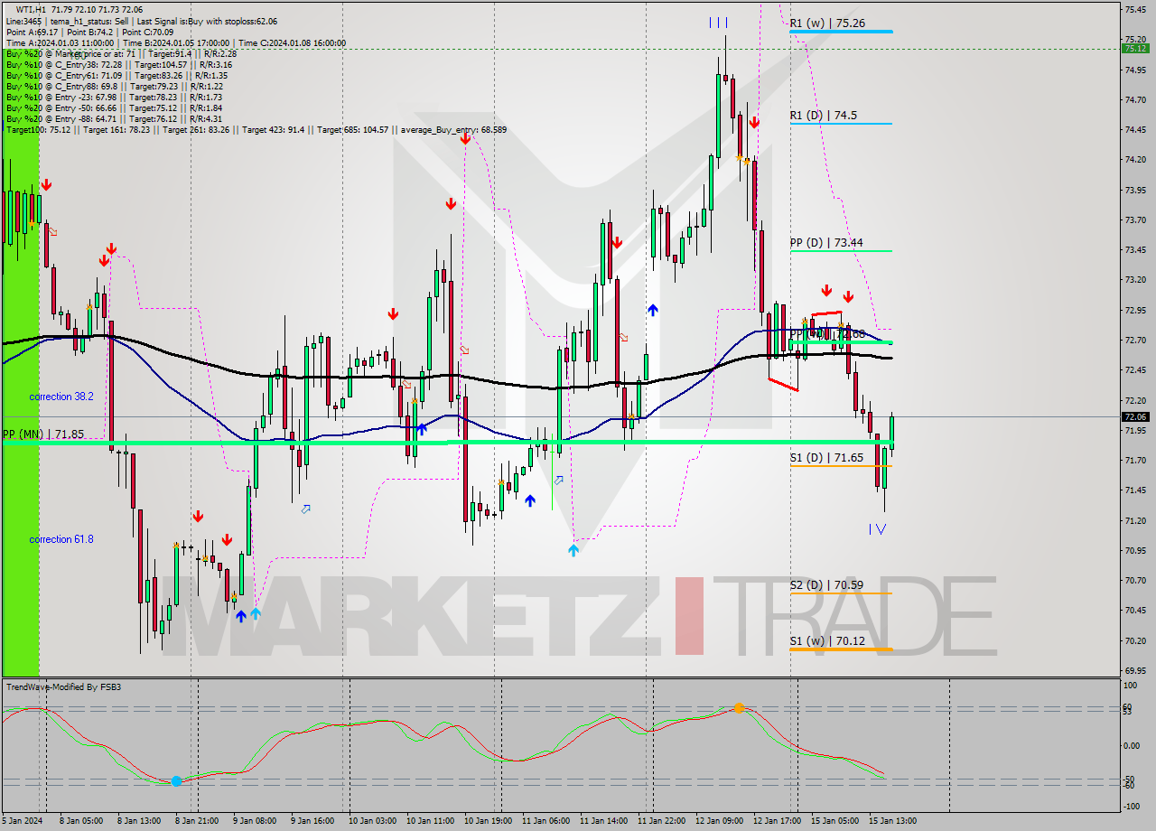This screenshot has height=831, width=1156.
Task: Click the 69.95 price axis label
Action: tap(1134, 670)
